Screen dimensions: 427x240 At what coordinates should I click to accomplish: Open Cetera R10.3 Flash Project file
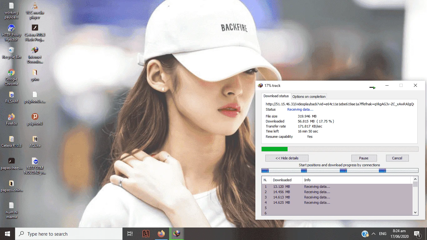click(35, 33)
